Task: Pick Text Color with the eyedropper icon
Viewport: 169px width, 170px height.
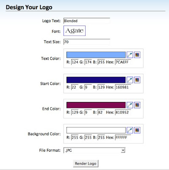Action: [x=130, y=55]
